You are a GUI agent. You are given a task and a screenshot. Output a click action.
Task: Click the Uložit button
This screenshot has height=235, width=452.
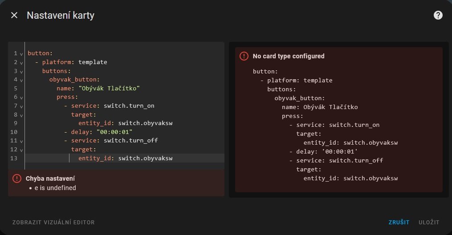(x=428, y=222)
